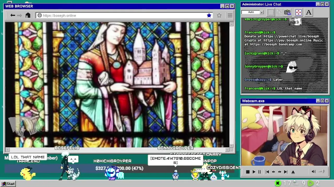Minimize the Web Browser window
The width and height of the screenshot is (334, 187).
point(222,6)
